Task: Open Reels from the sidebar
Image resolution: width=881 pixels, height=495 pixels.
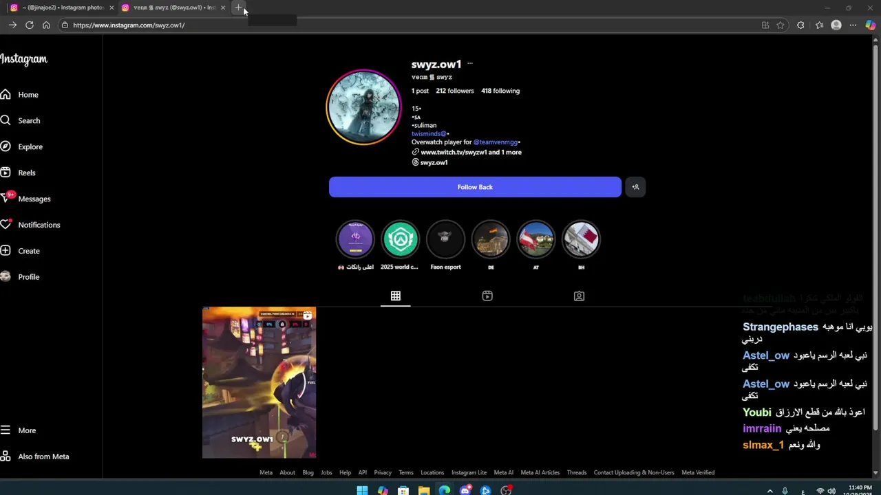Action: pyautogui.click(x=18, y=173)
